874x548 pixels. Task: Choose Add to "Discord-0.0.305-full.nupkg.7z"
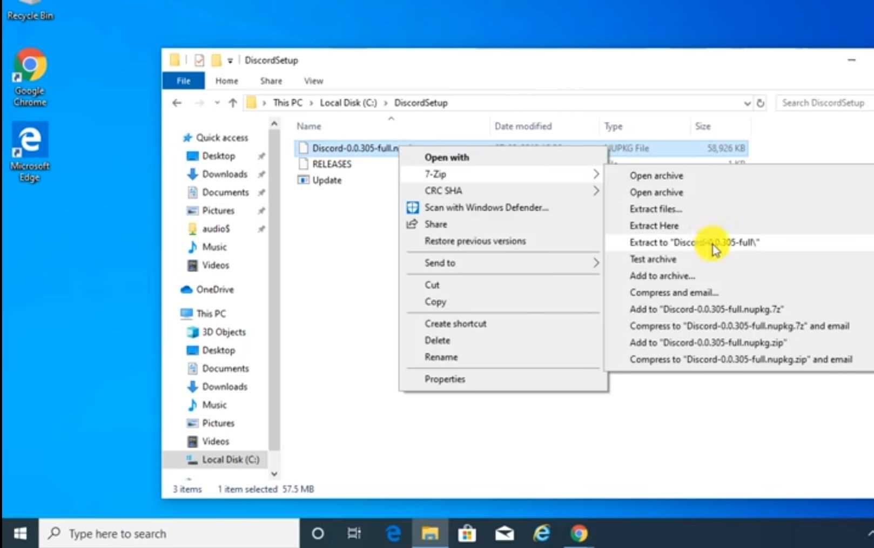tap(739, 309)
